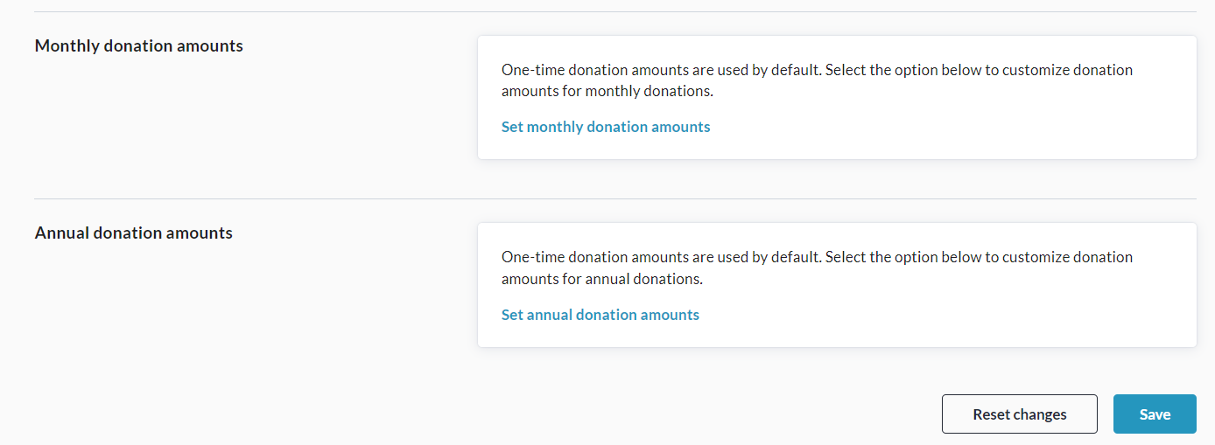Save the donation amount settings
1215x445 pixels.
click(x=1155, y=414)
